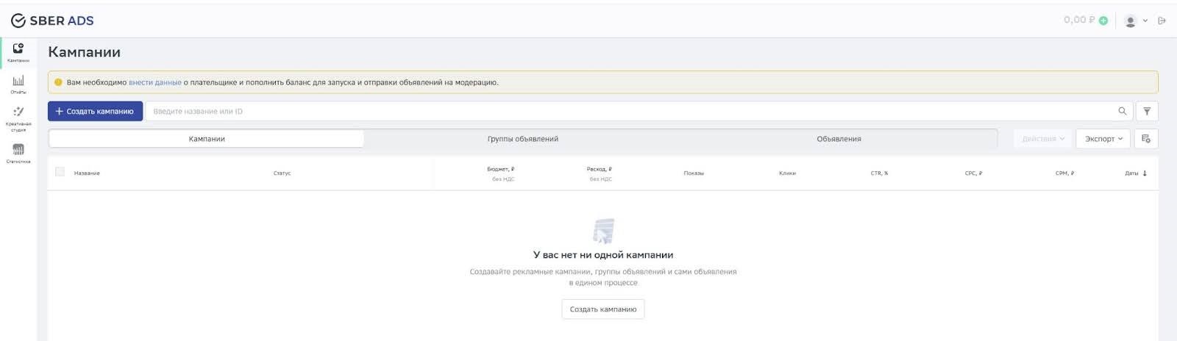Sort by Название column header

coord(87,173)
